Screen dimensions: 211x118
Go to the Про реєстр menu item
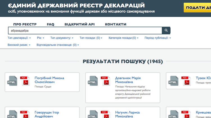(x=25, y=24)
